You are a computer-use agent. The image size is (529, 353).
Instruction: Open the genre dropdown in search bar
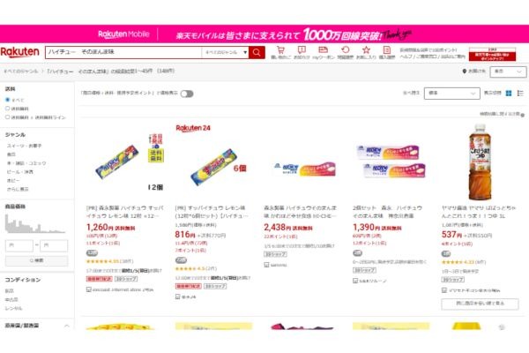pos(226,52)
